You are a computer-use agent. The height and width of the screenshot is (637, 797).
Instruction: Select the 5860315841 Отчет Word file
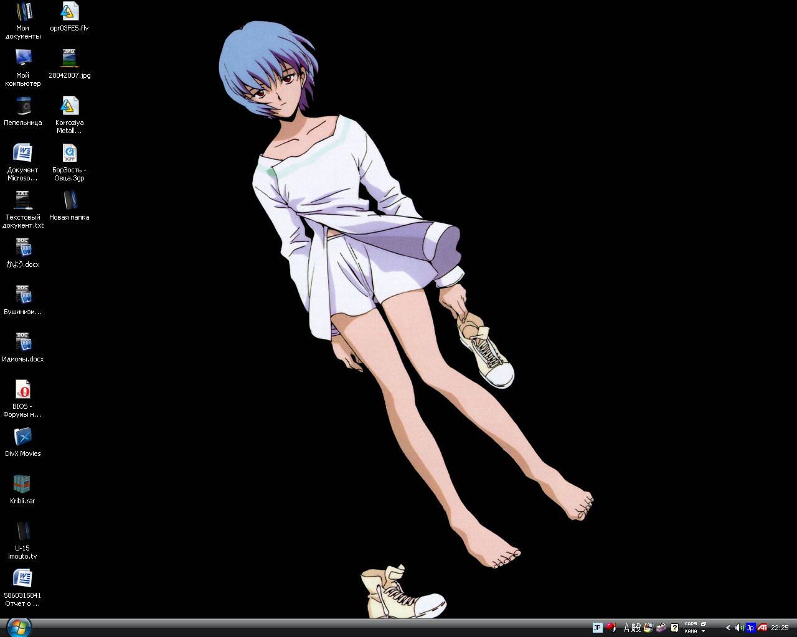click(x=23, y=587)
